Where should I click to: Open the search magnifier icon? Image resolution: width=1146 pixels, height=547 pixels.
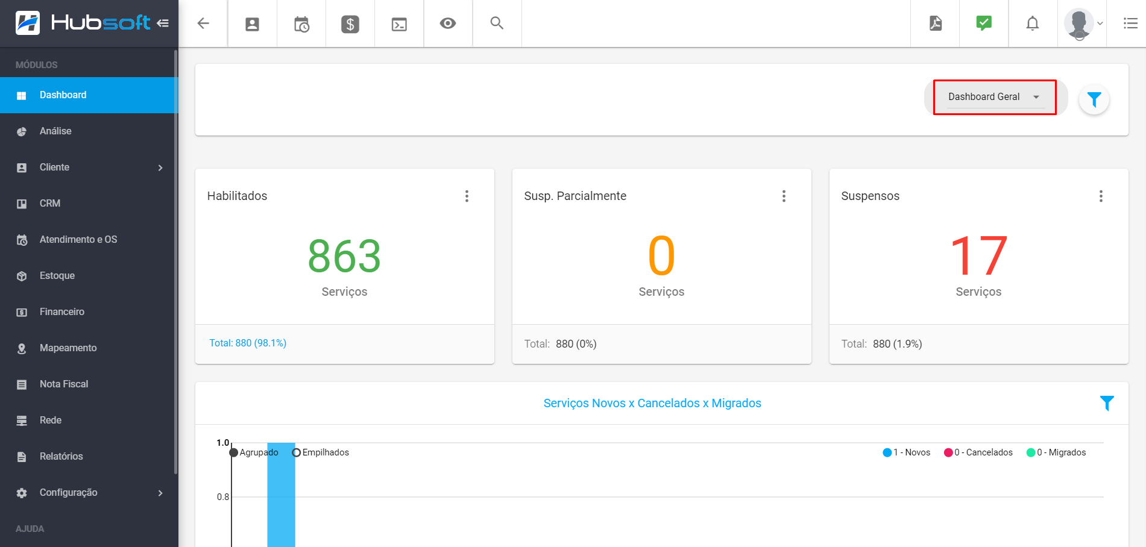pyautogui.click(x=496, y=23)
